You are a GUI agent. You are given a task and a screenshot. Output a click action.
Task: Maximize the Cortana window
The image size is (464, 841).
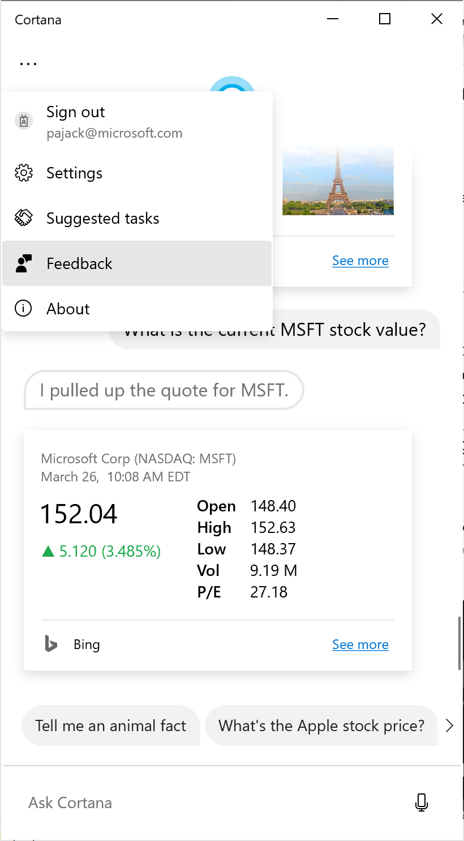pyautogui.click(x=385, y=19)
